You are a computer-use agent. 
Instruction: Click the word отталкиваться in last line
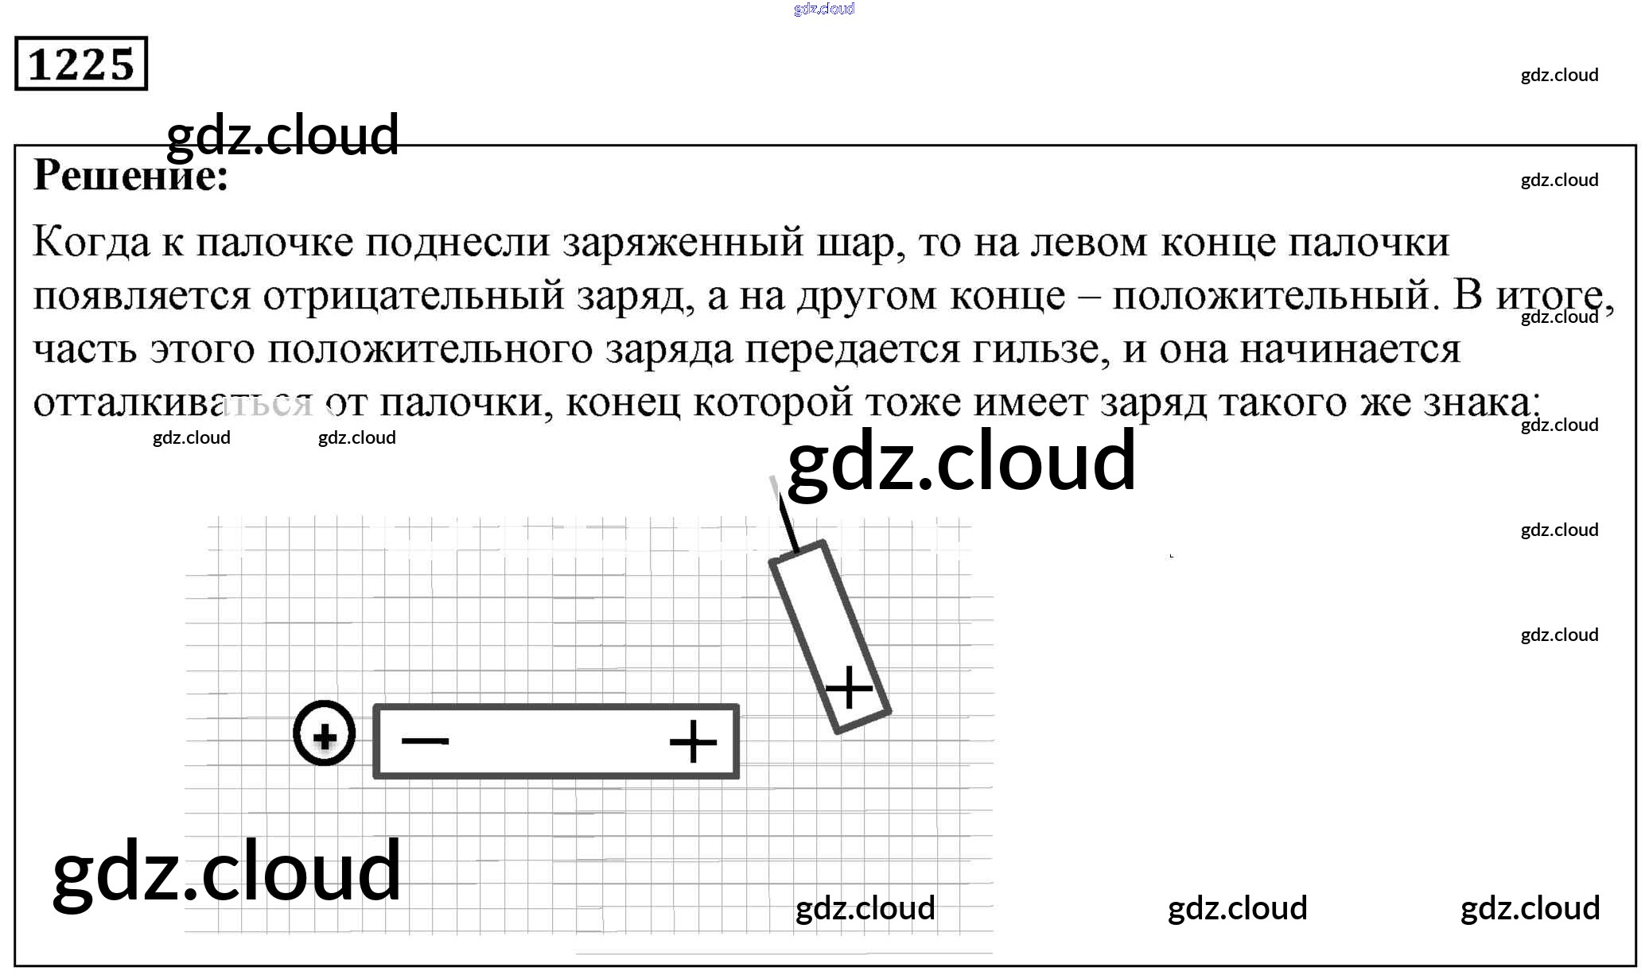pyautogui.click(x=173, y=402)
